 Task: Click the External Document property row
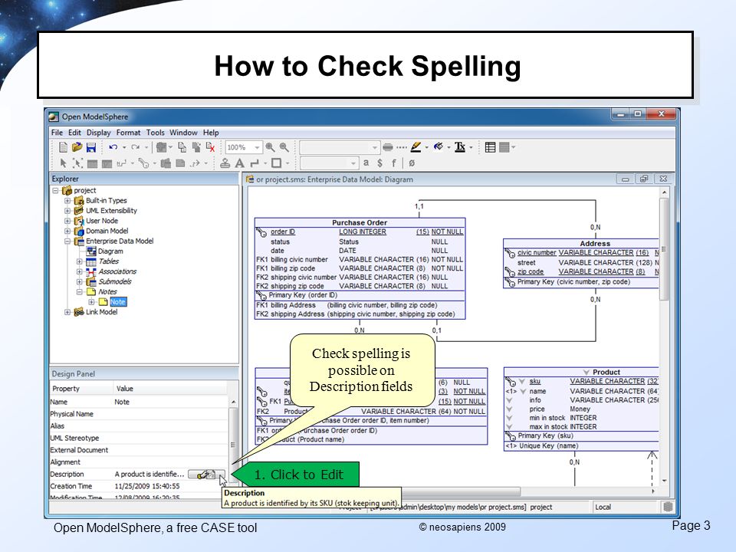[139, 450]
